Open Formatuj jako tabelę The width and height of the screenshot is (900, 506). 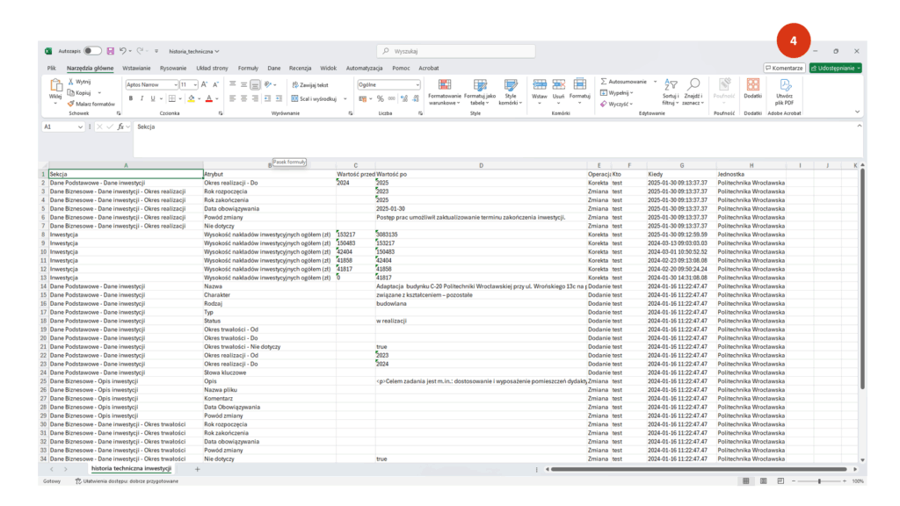click(x=480, y=91)
